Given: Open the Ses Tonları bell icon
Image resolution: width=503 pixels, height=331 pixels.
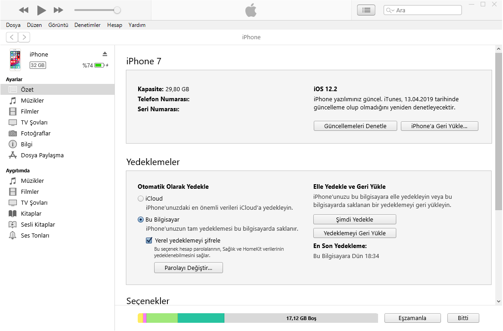Looking at the screenshot, I should point(12,235).
